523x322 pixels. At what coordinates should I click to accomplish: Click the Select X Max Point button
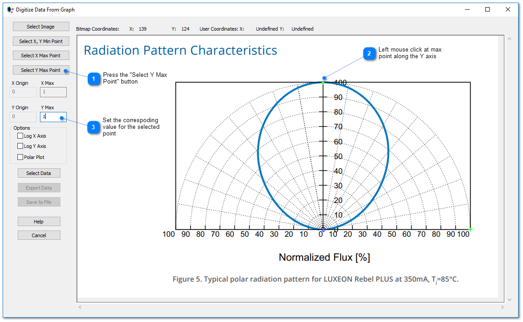tap(41, 56)
